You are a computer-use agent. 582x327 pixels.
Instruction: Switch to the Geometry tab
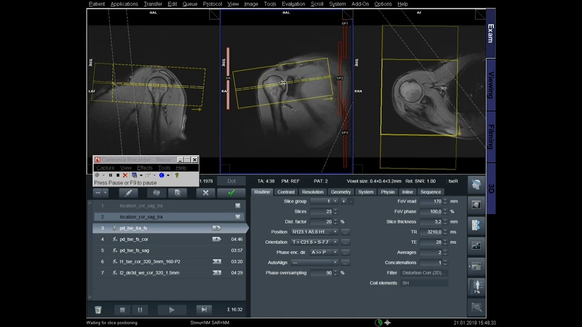coord(341,192)
